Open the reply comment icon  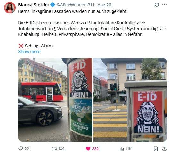20,148
